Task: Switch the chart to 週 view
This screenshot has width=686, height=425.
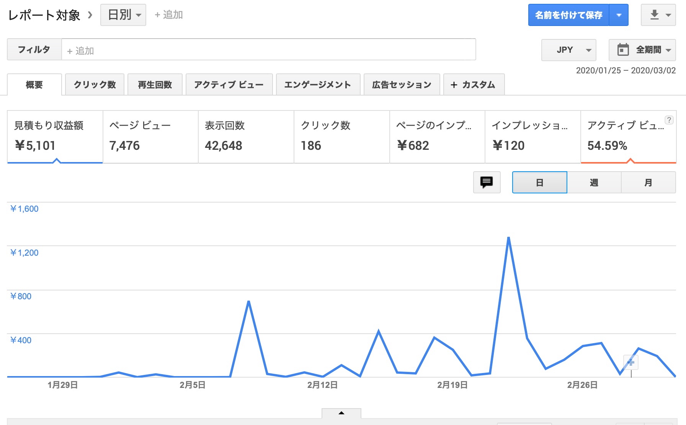Action: pyautogui.click(x=594, y=182)
